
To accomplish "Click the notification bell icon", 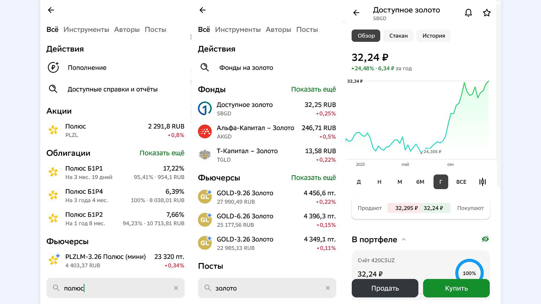I will [x=468, y=13].
